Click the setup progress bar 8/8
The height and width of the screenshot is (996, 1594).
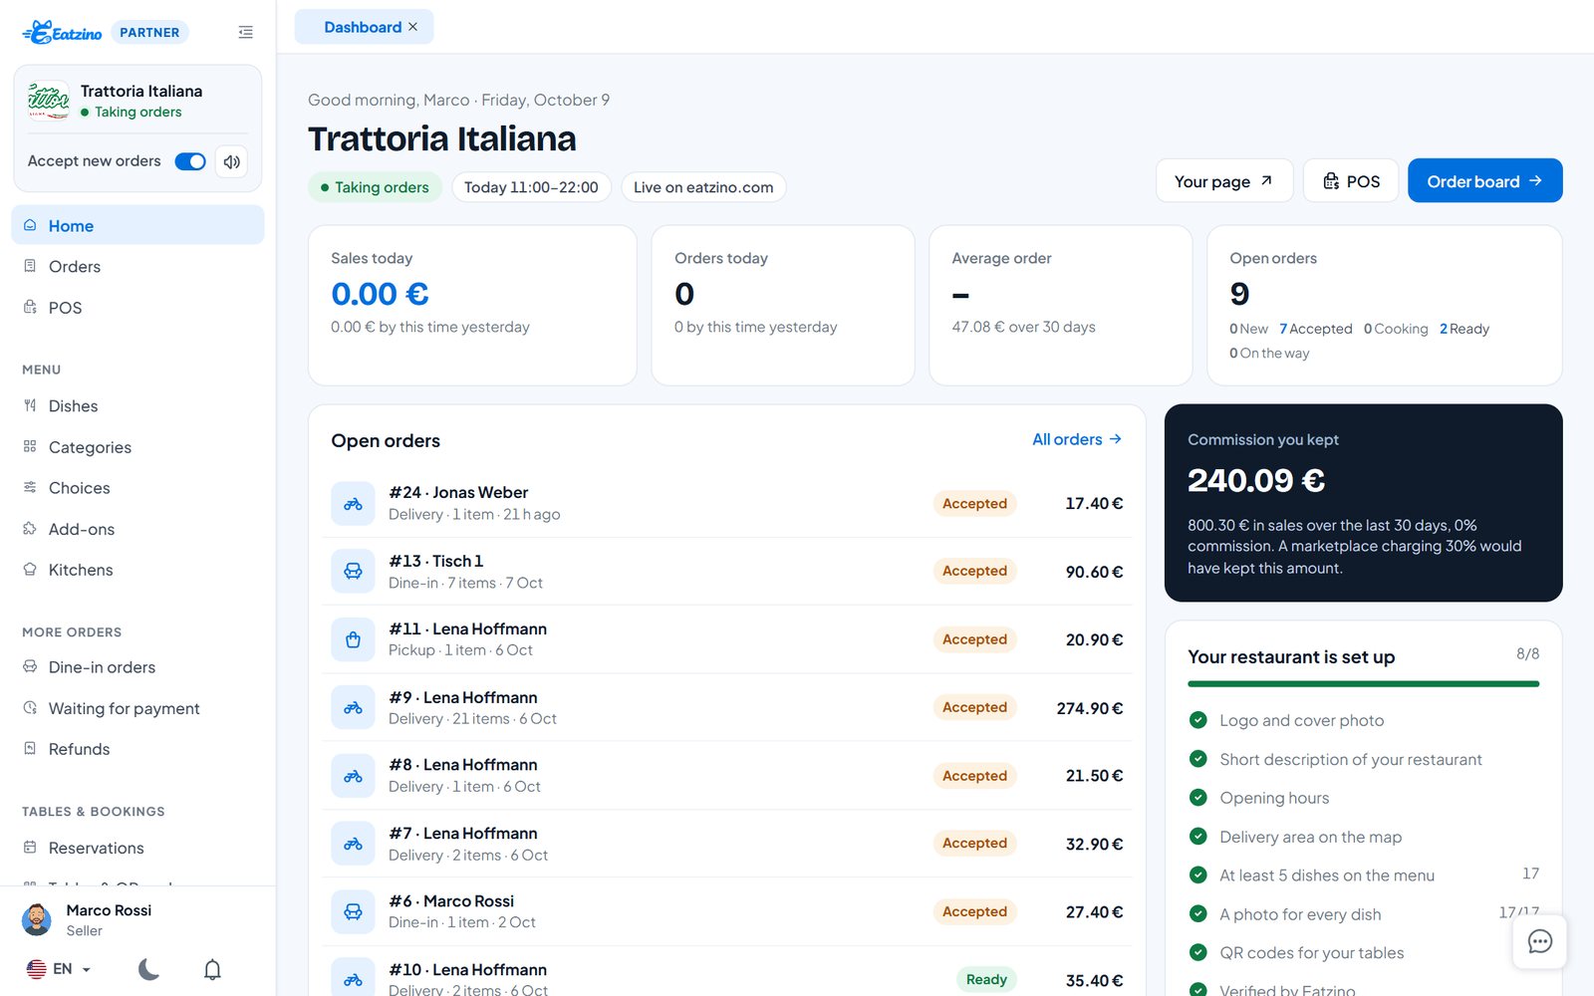click(x=1363, y=684)
